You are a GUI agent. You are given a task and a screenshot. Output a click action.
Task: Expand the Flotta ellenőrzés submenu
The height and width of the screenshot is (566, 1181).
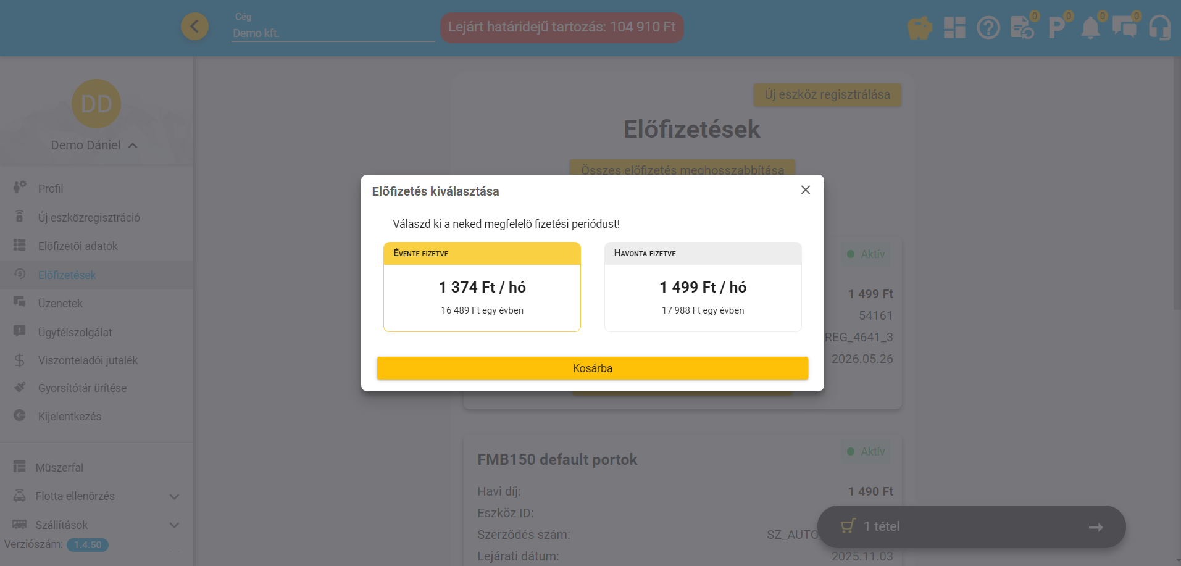174,496
